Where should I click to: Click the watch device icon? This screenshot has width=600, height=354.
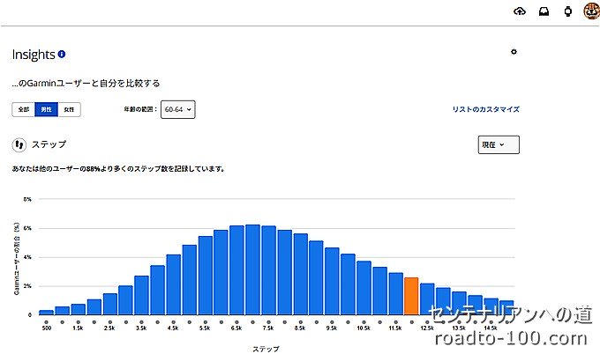pos(567,11)
